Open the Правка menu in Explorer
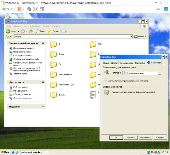Screen dimensions: 170x155 [x=17, y=26]
